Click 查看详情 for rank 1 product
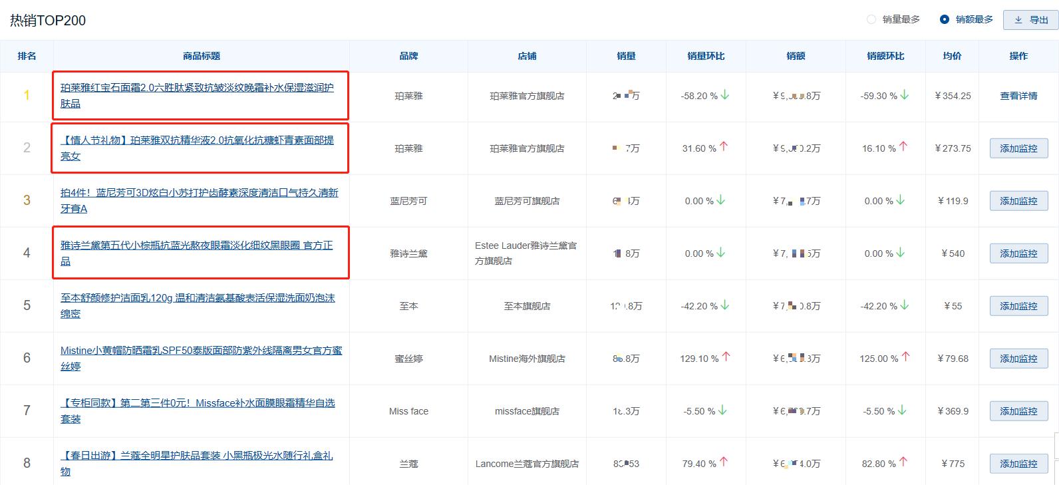1059x485 pixels. pyautogui.click(x=1018, y=96)
